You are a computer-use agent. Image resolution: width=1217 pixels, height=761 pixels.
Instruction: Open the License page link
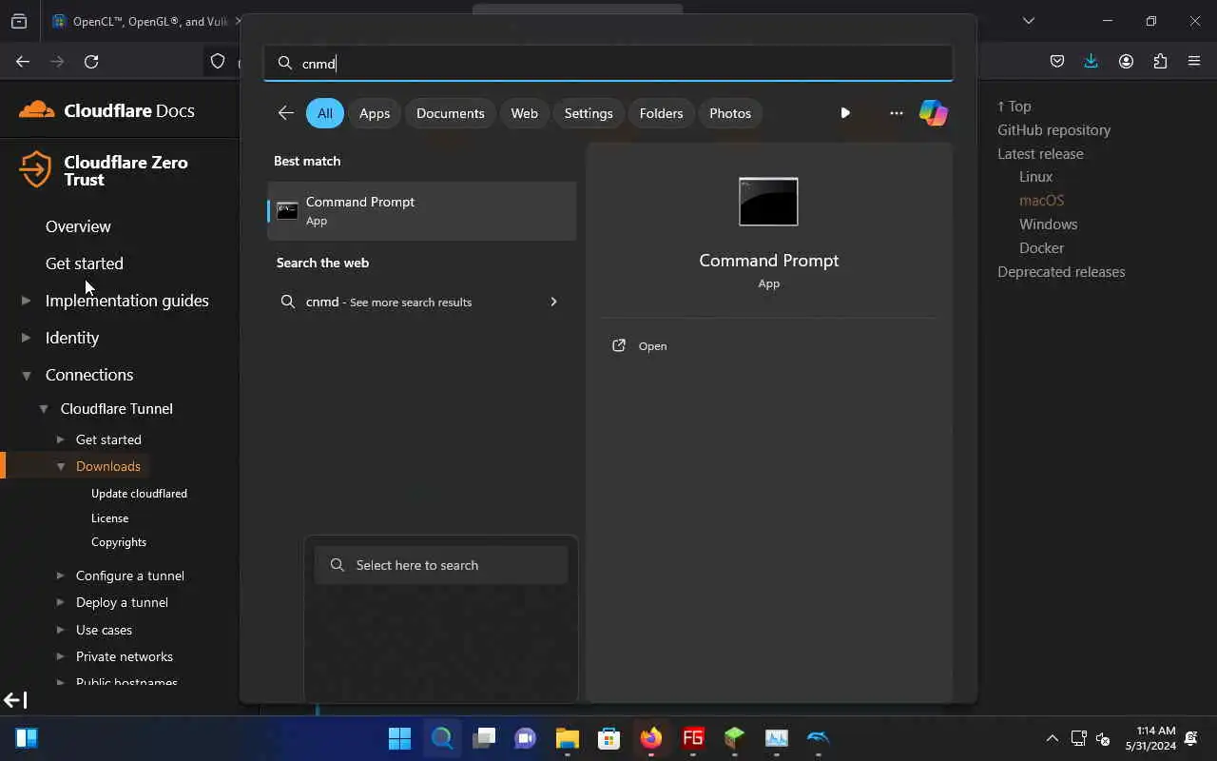point(109,518)
